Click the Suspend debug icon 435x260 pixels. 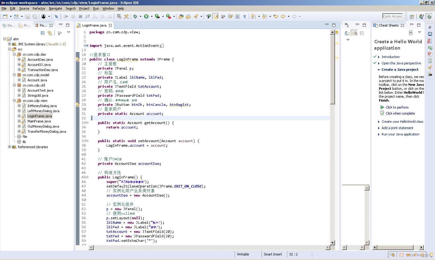pos(73,16)
